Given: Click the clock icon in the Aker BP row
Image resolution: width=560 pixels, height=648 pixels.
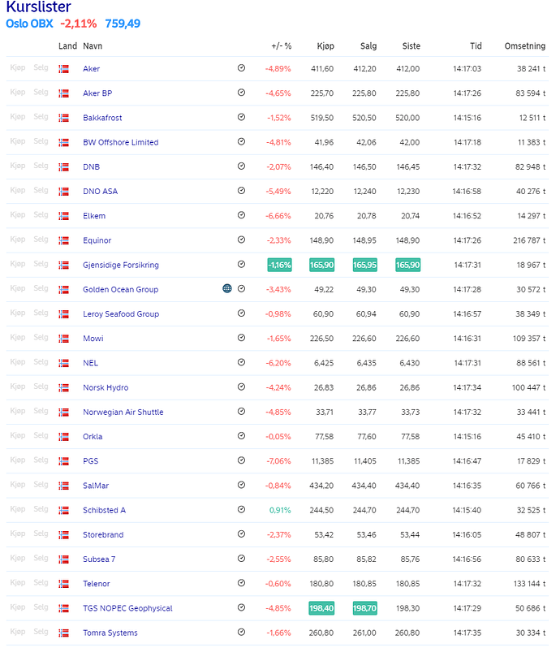Looking at the screenshot, I should pos(242,93).
